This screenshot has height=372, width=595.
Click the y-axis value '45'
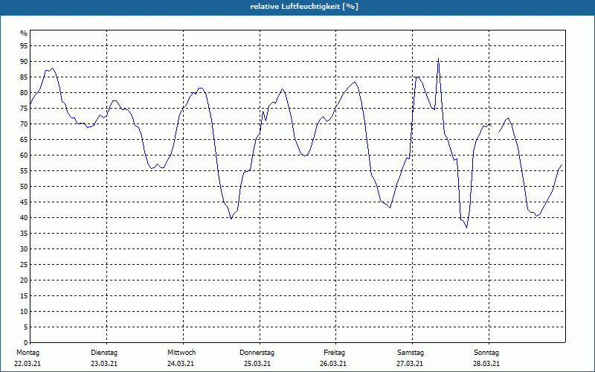pos(24,202)
